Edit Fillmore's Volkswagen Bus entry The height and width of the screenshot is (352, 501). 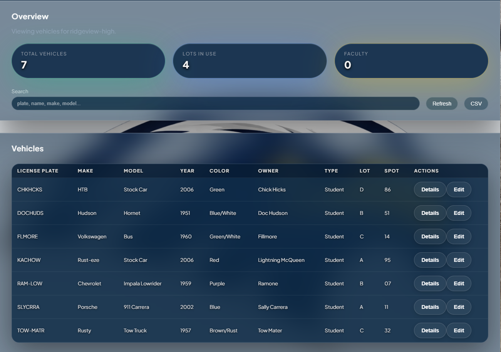pos(459,236)
